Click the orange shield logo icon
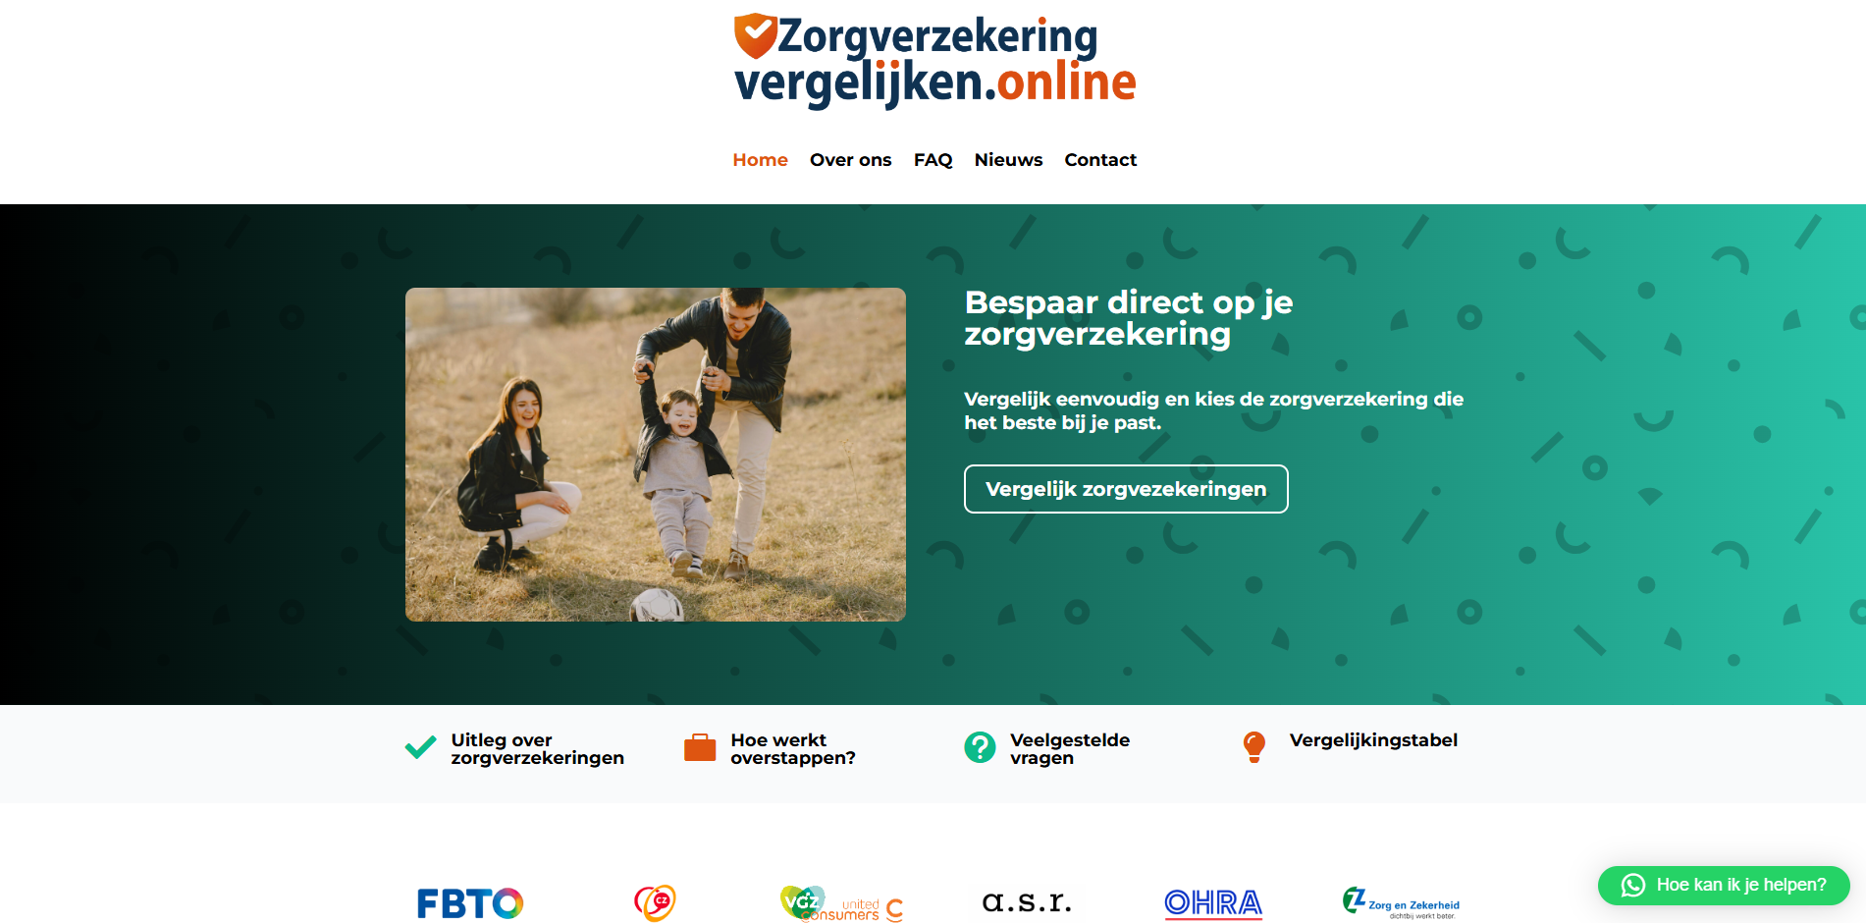Screen dimensions: 1866x923 [756, 36]
